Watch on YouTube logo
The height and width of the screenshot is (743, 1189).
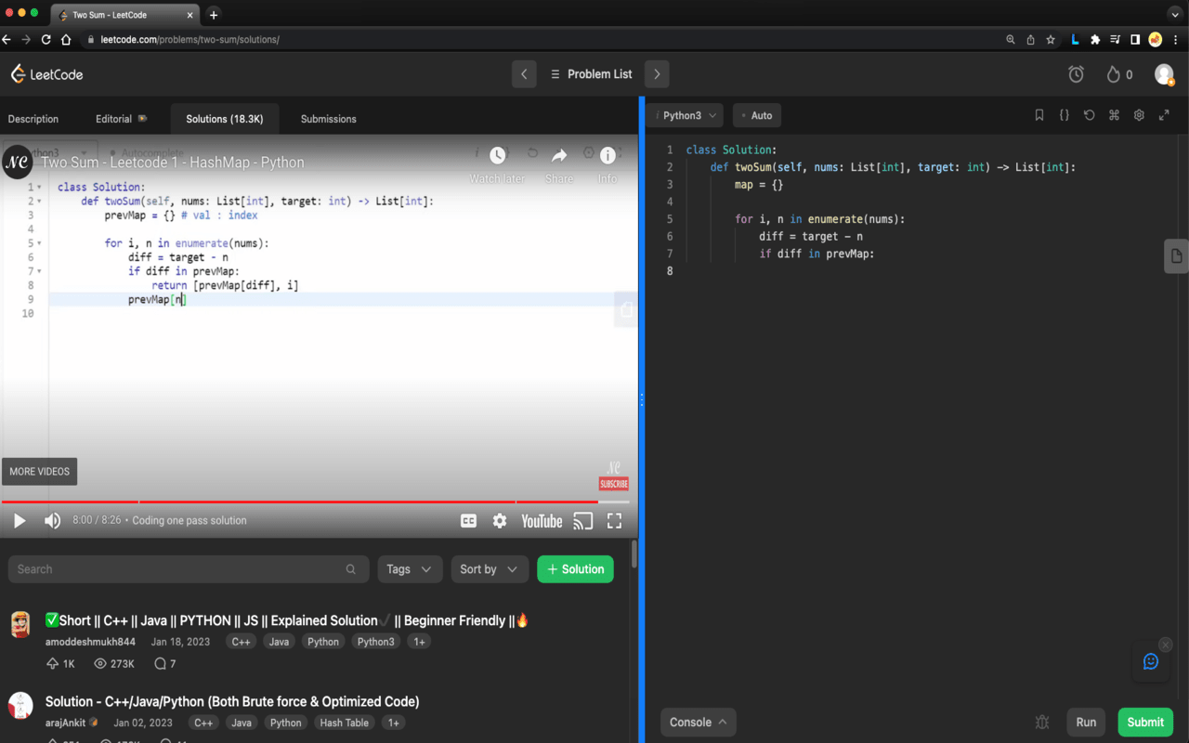click(542, 521)
